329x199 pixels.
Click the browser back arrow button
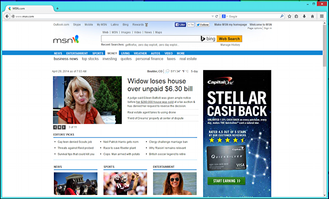[7, 16]
